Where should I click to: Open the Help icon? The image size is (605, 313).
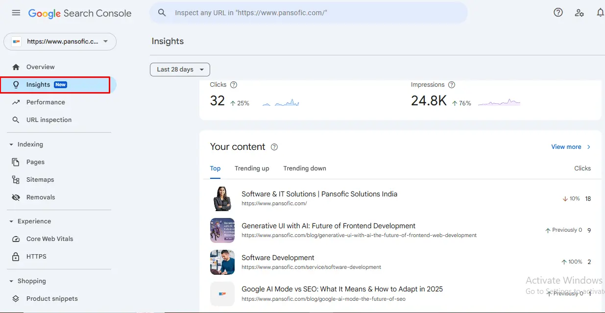[x=558, y=13]
